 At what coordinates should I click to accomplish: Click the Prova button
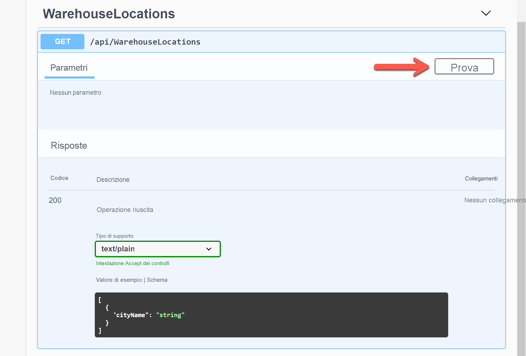pyautogui.click(x=464, y=66)
